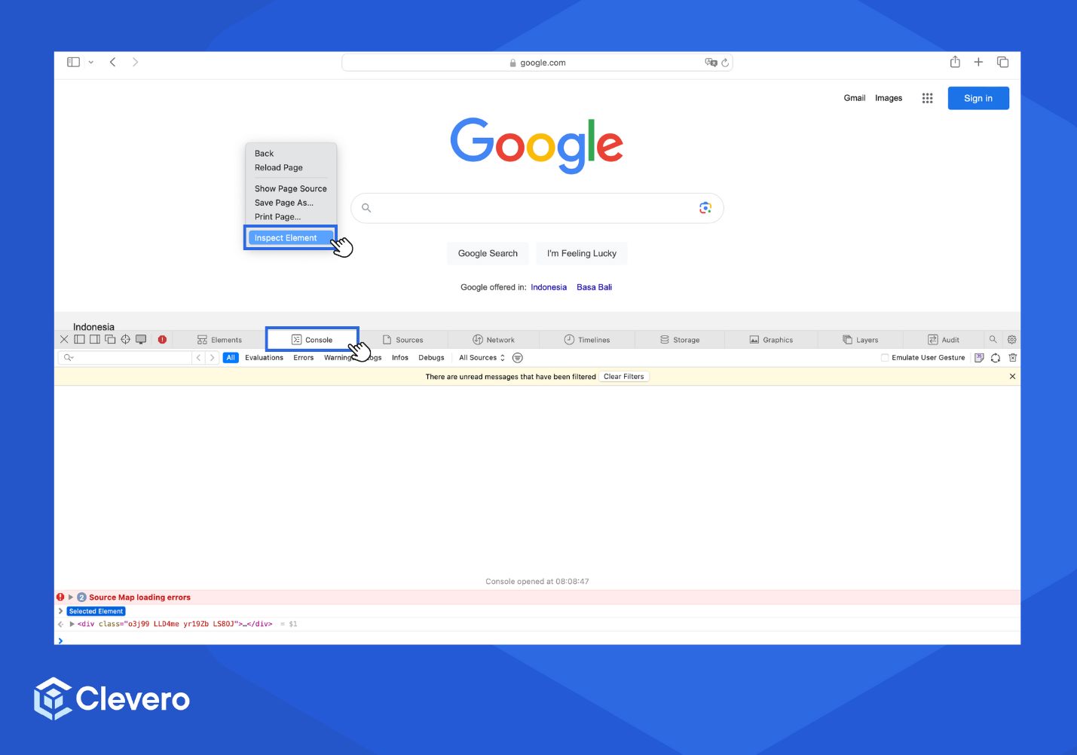Screen dimensions: 1077x755
Task: Filter console by Errors
Action: point(304,358)
